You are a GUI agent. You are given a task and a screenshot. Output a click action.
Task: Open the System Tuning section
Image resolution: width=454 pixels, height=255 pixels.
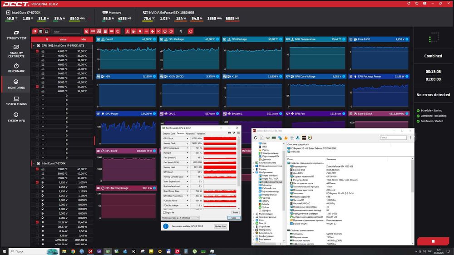point(16,101)
